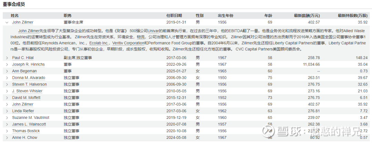This screenshot has width=372, height=143.
Task: Select the 董事会主席 position cell
Action: point(73,22)
